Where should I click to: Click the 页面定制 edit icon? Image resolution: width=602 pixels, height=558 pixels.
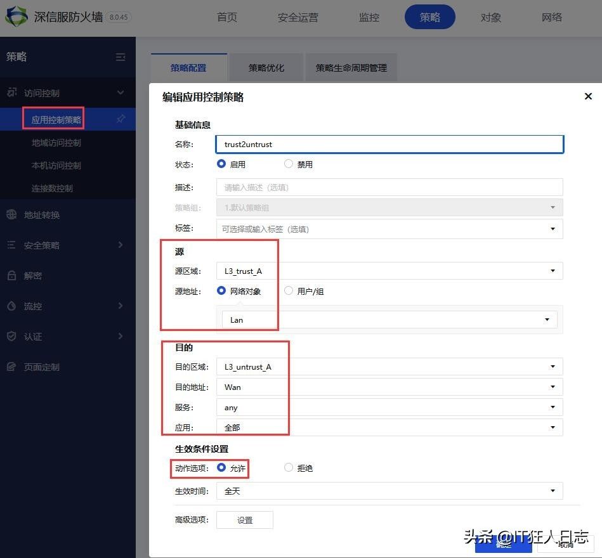[11, 367]
